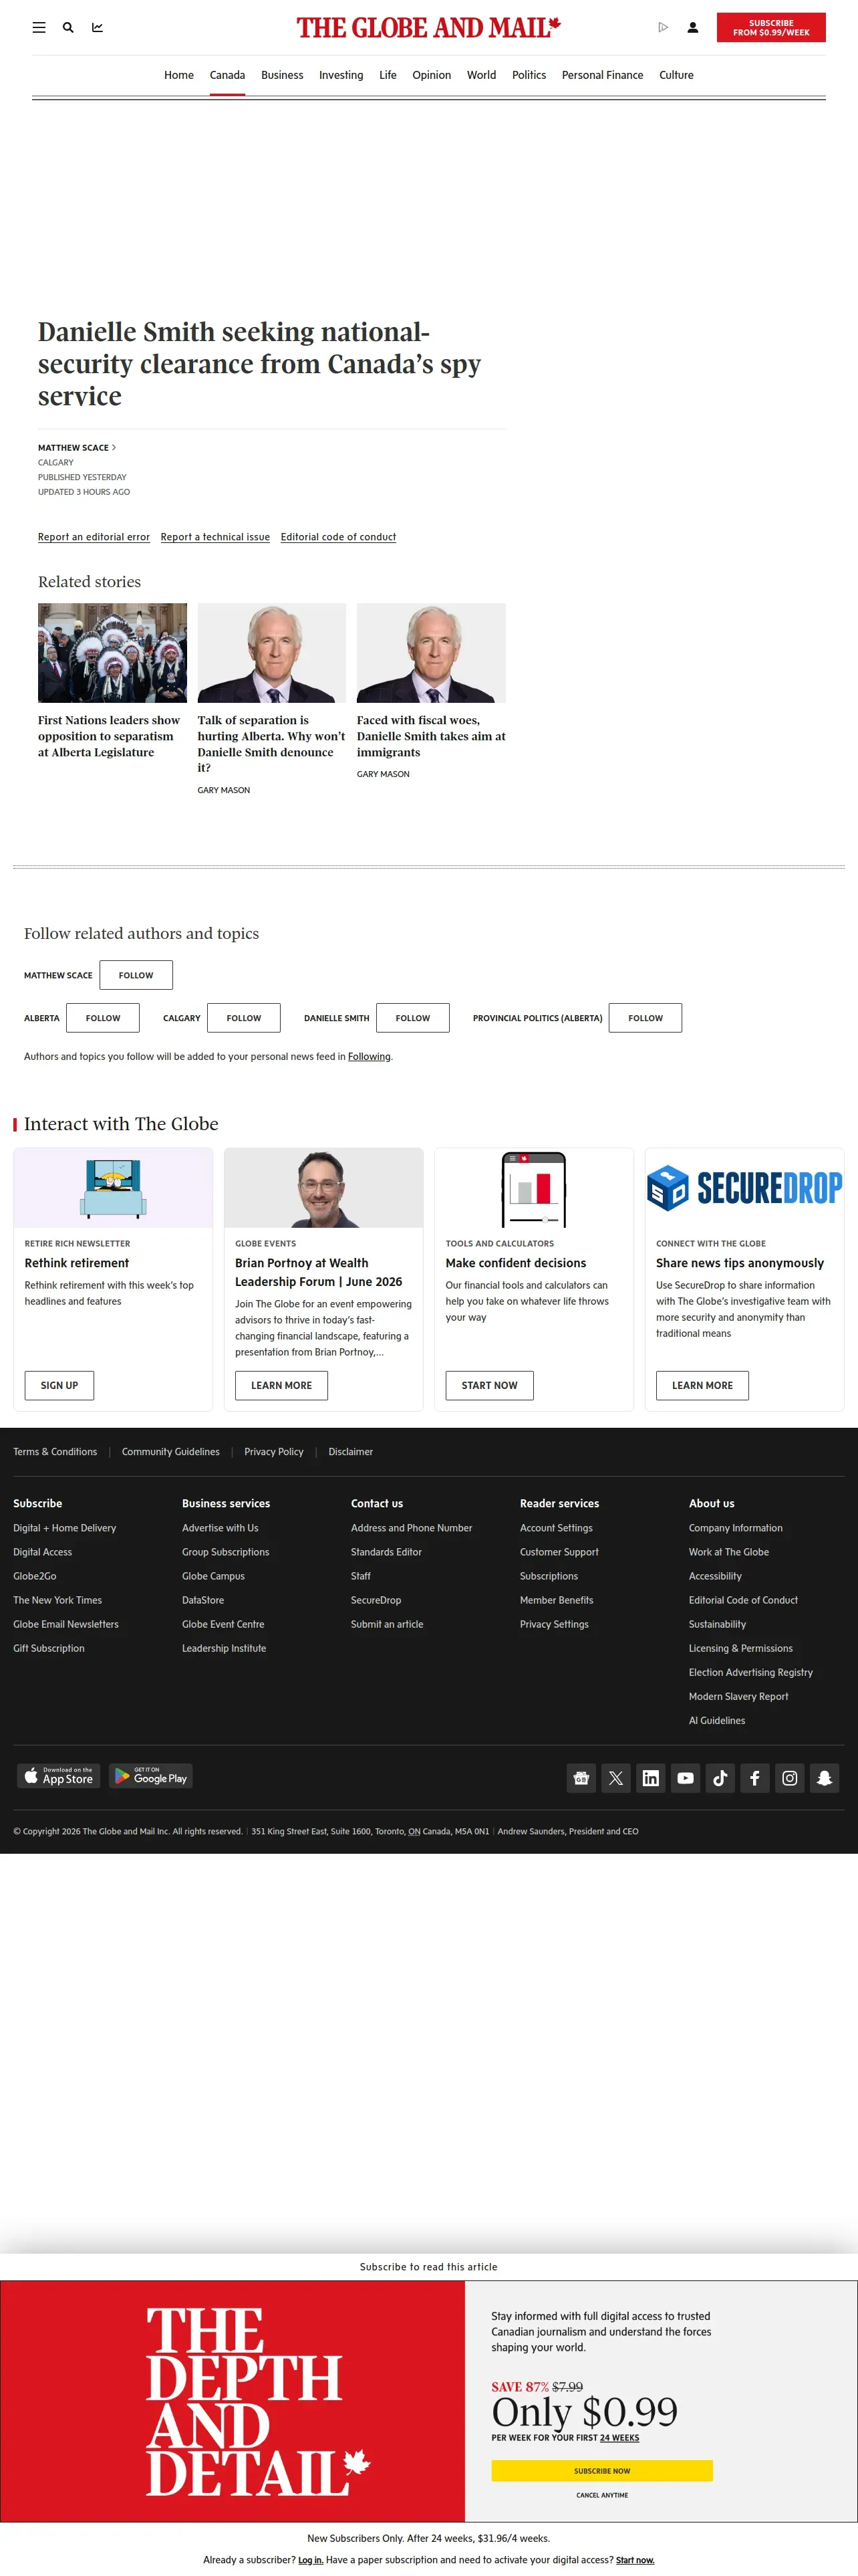Click Report a technical issue link
The width and height of the screenshot is (858, 2576).
coord(214,537)
